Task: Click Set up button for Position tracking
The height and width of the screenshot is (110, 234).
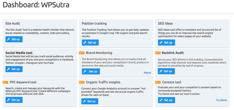Action: coord(90,43)
